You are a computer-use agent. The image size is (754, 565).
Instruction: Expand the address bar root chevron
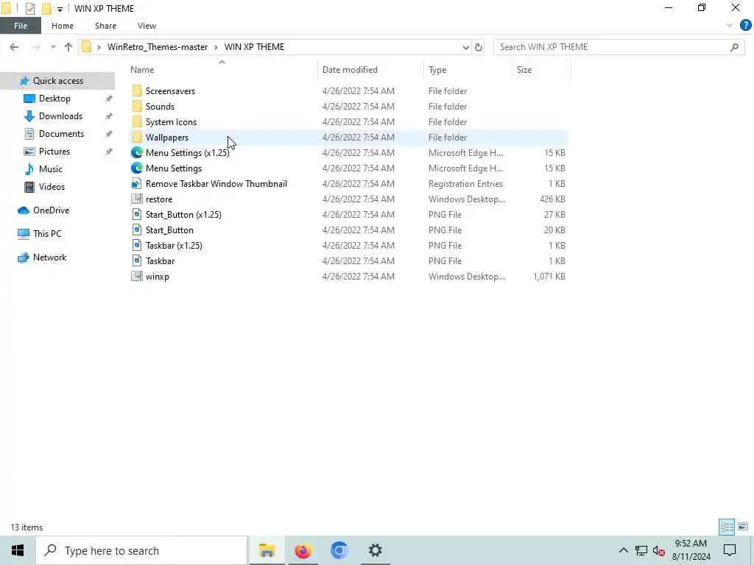click(x=99, y=47)
